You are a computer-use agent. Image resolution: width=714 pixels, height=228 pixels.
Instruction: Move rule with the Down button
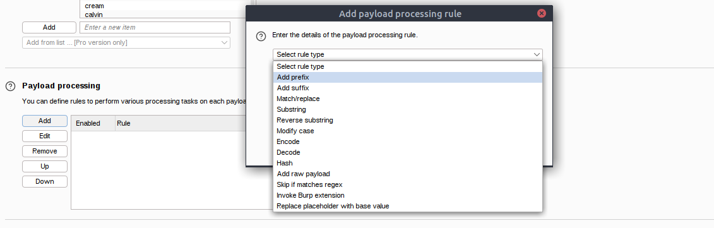click(45, 181)
